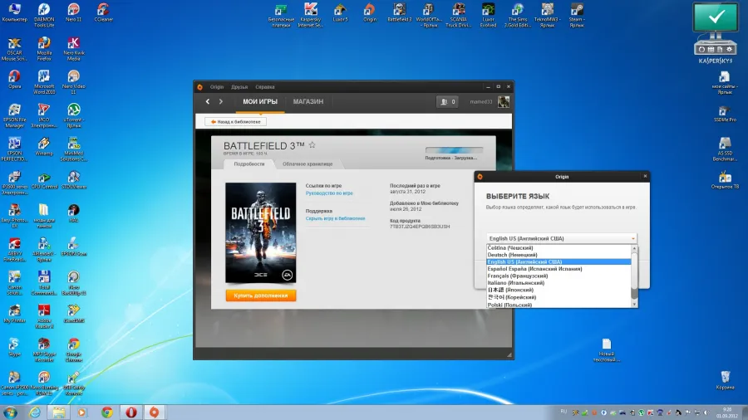Mark Battlefield 3 as favorite with star

pos(312,145)
